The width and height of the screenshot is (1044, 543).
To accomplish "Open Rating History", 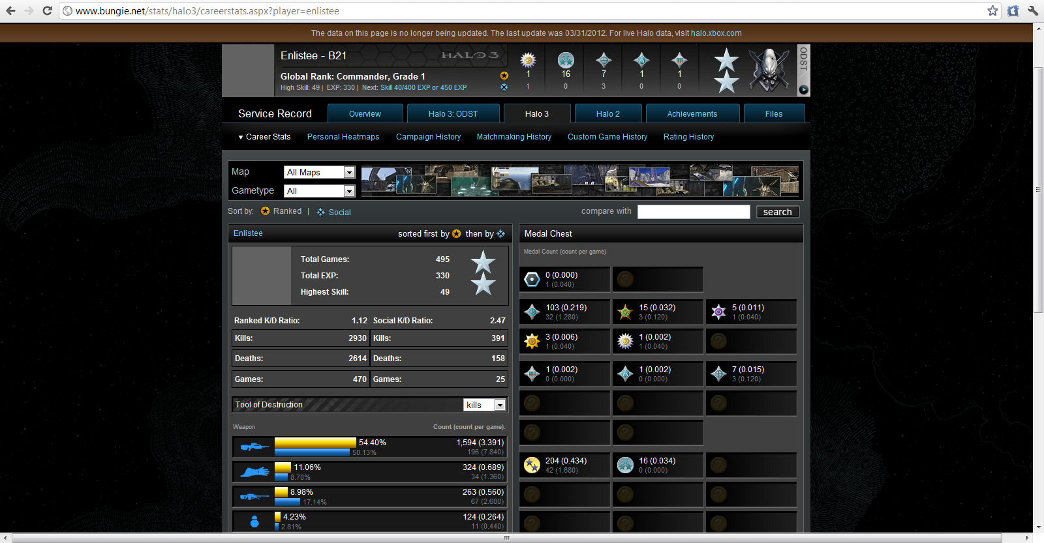I will pos(688,137).
